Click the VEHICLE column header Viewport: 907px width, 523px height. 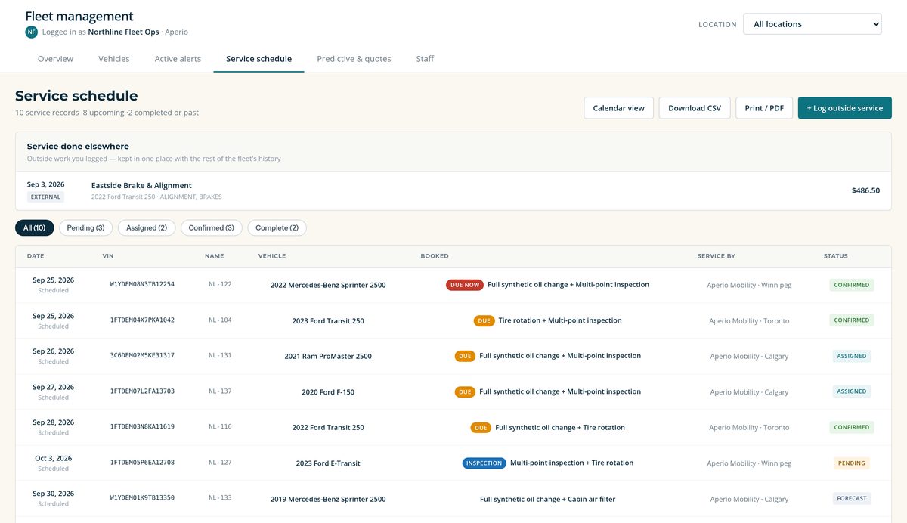pos(272,256)
